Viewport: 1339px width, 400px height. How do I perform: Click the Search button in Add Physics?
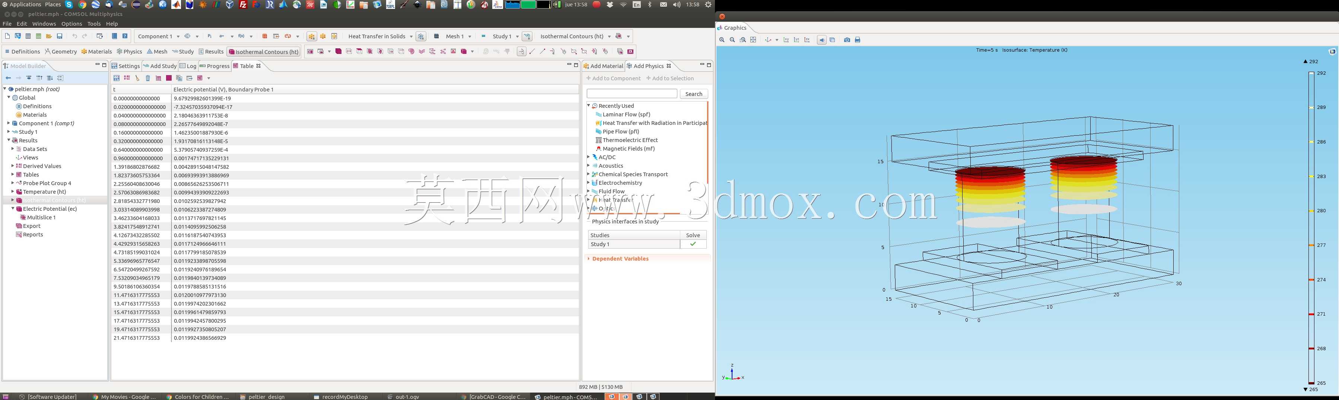pyautogui.click(x=694, y=94)
